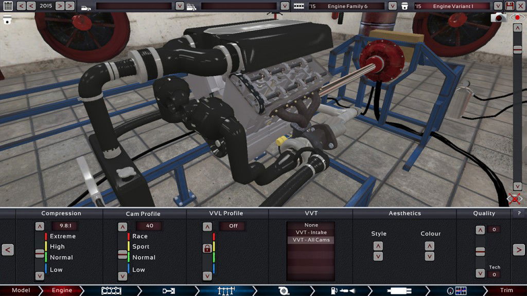The height and width of the screenshot is (296, 527).
Task: Open the engine block gasket section icon
Action: pyautogui.click(x=111, y=290)
